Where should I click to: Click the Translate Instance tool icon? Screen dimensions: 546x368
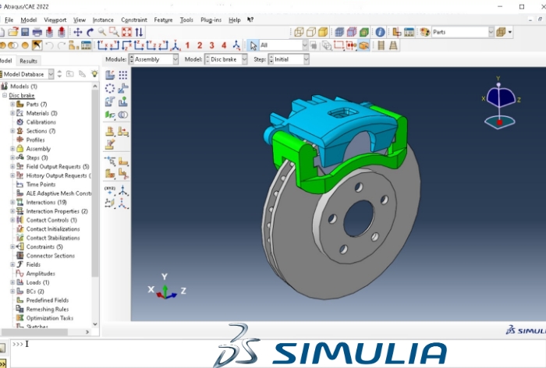[123, 88]
